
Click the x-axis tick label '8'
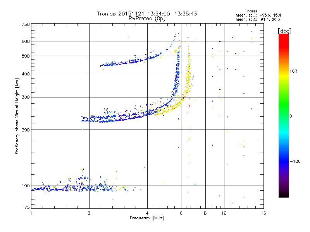205,213
